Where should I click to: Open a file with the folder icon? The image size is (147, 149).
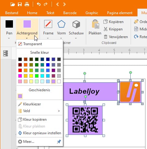(13, 4)
